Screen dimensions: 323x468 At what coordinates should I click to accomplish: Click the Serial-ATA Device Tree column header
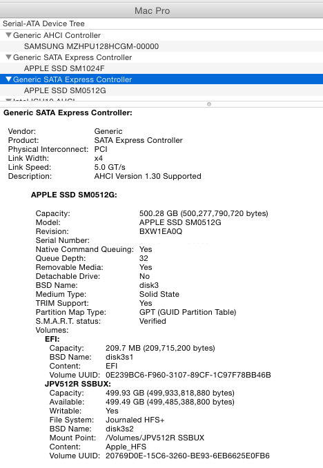coord(43,23)
